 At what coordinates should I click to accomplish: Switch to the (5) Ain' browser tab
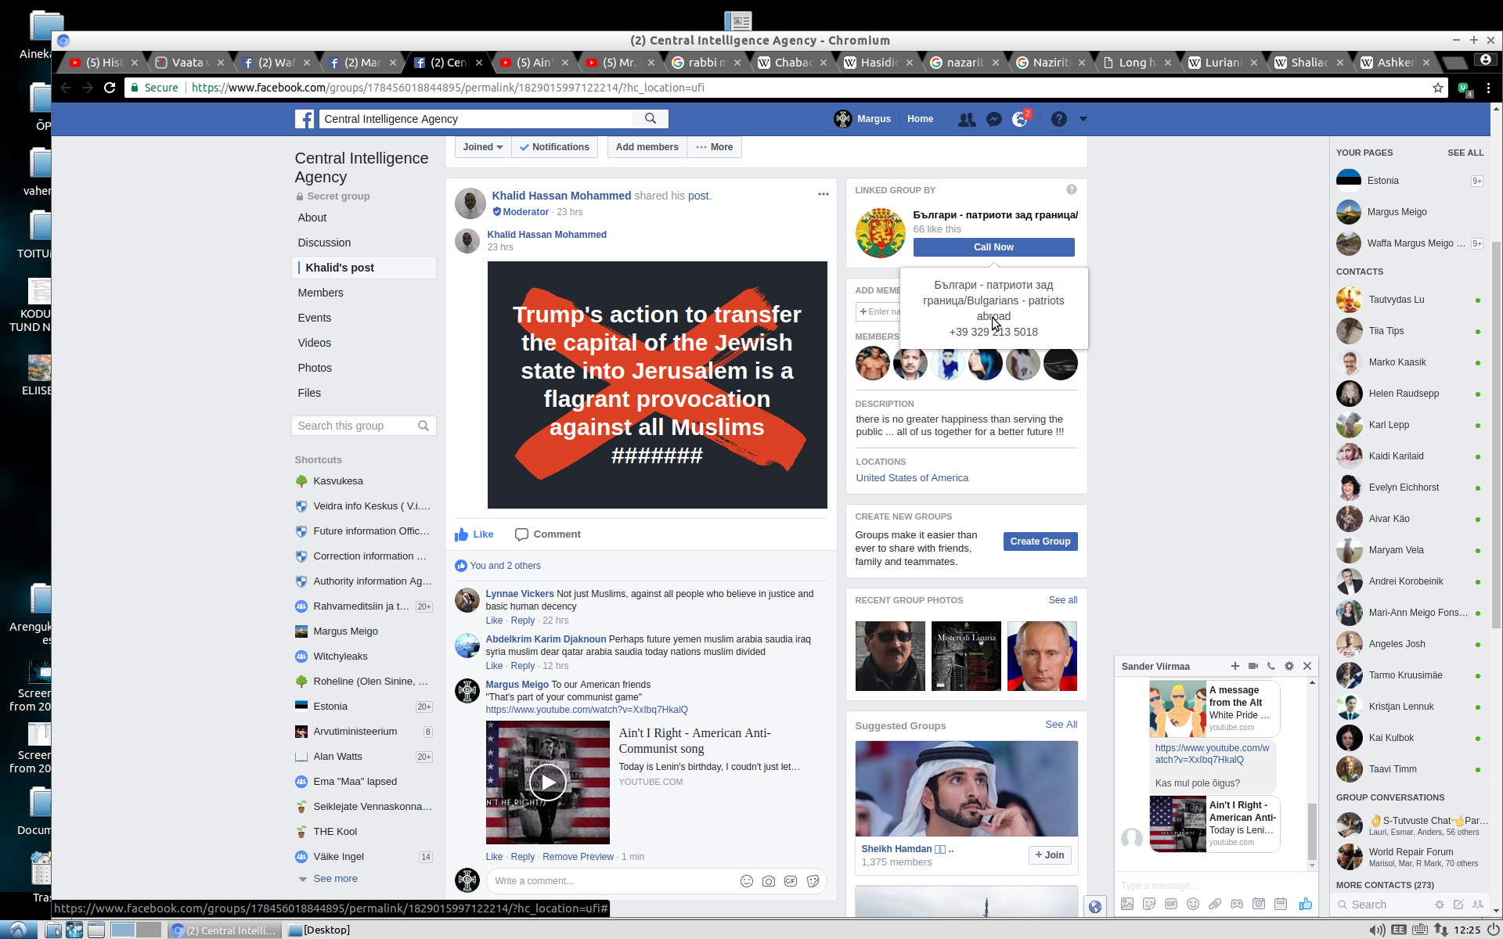[x=534, y=63]
